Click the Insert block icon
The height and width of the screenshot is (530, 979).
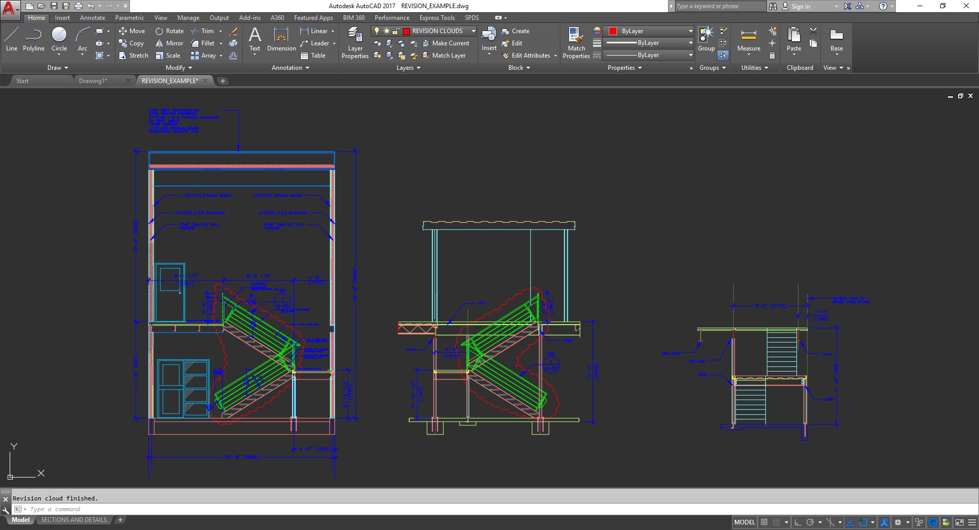coord(489,36)
